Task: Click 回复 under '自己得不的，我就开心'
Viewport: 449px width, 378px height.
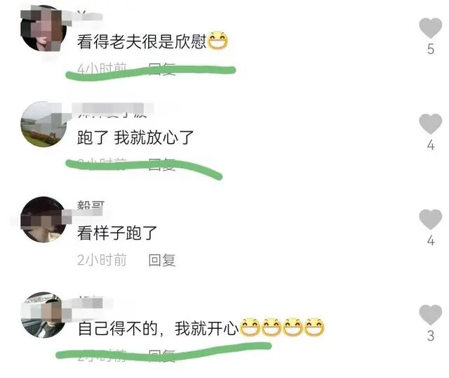Action: 162,356
